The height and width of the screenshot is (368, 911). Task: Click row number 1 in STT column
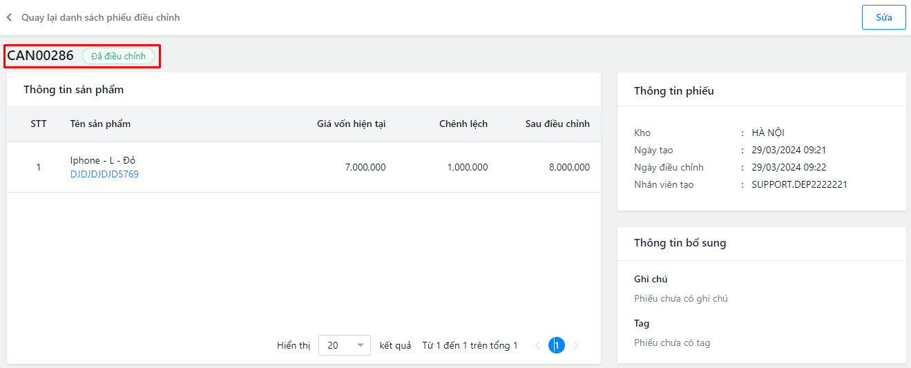tap(39, 167)
